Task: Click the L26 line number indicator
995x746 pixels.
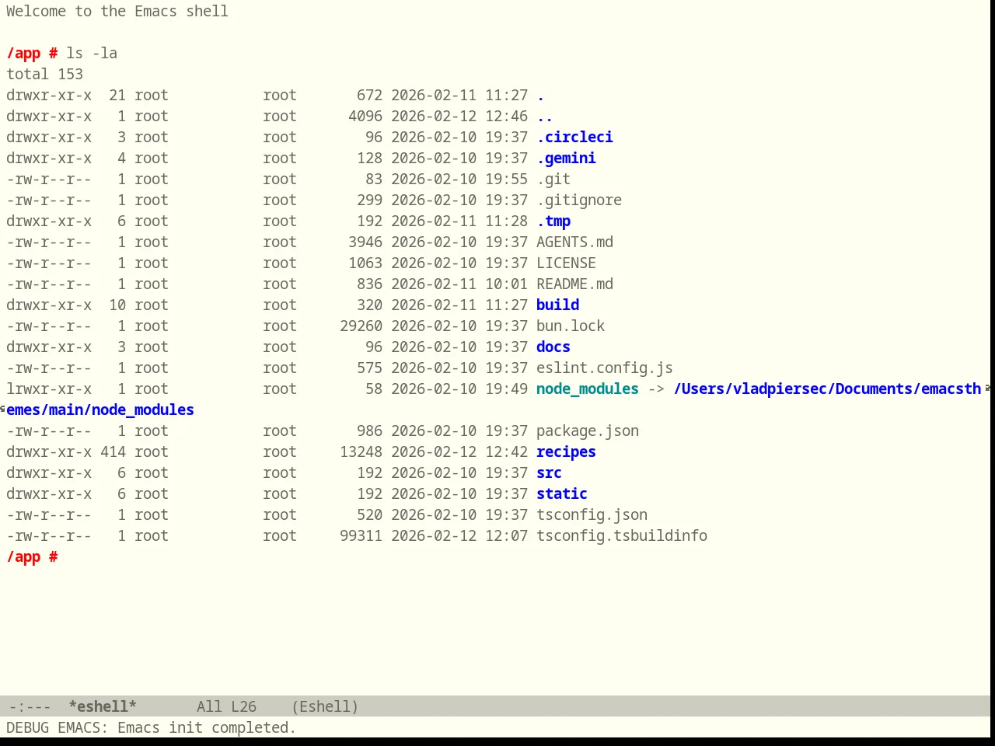Action: (x=243, y=706)
